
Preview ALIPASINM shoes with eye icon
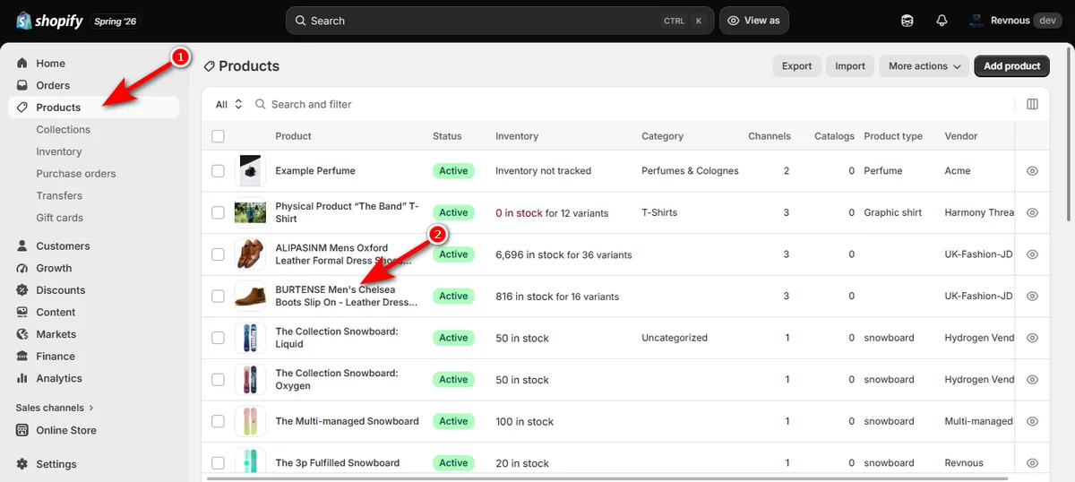click(1032, 254)
